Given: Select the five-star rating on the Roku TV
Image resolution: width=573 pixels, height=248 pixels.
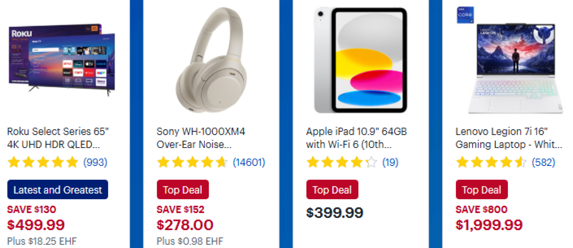Looking at the screenshot, I should click(43, 162).
